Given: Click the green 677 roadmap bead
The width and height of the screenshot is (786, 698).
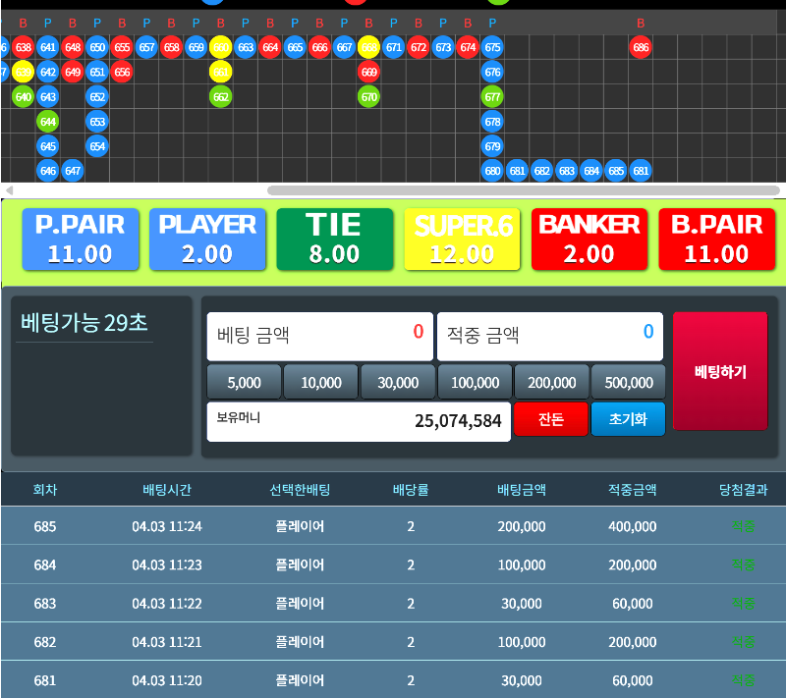Looking at the screenshot, I should [492, 97].
